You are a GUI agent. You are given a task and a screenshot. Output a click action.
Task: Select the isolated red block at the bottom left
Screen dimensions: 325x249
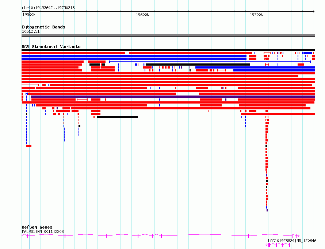(x=29, y=146)
